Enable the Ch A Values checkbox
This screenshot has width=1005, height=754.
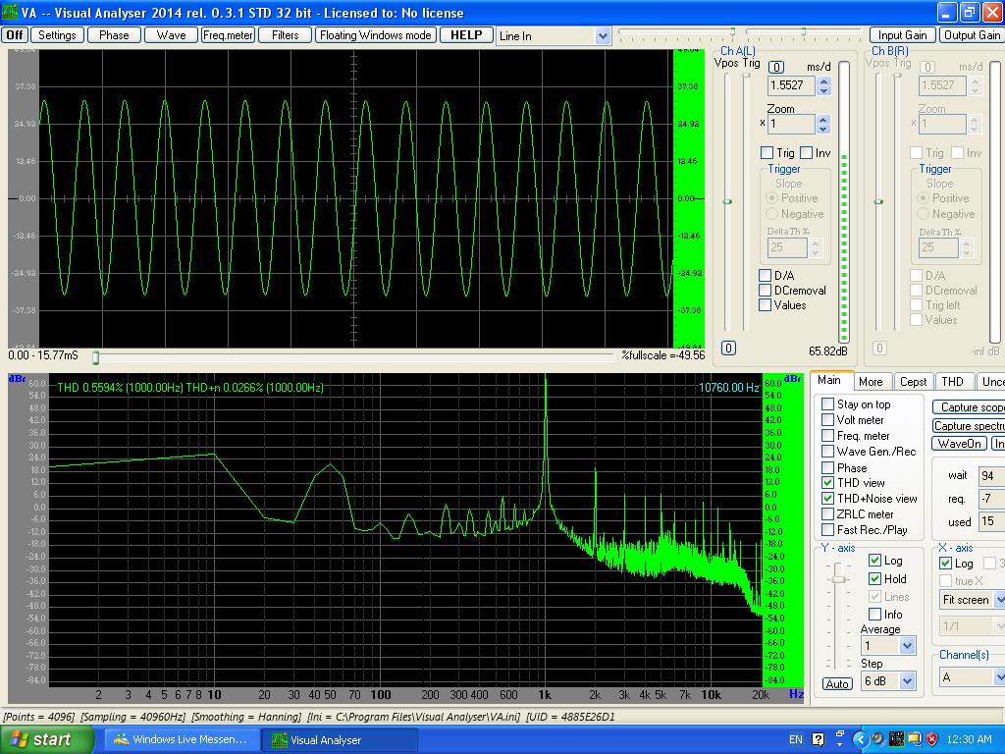pyautogui.click(x=765, y=305)
